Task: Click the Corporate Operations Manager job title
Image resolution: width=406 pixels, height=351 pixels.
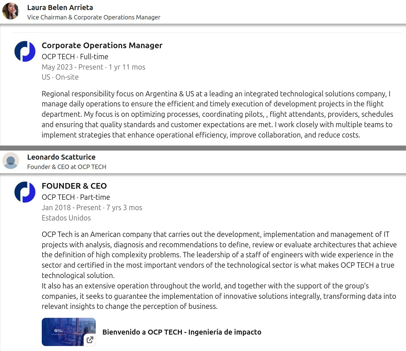Action: tap(102, 45)
